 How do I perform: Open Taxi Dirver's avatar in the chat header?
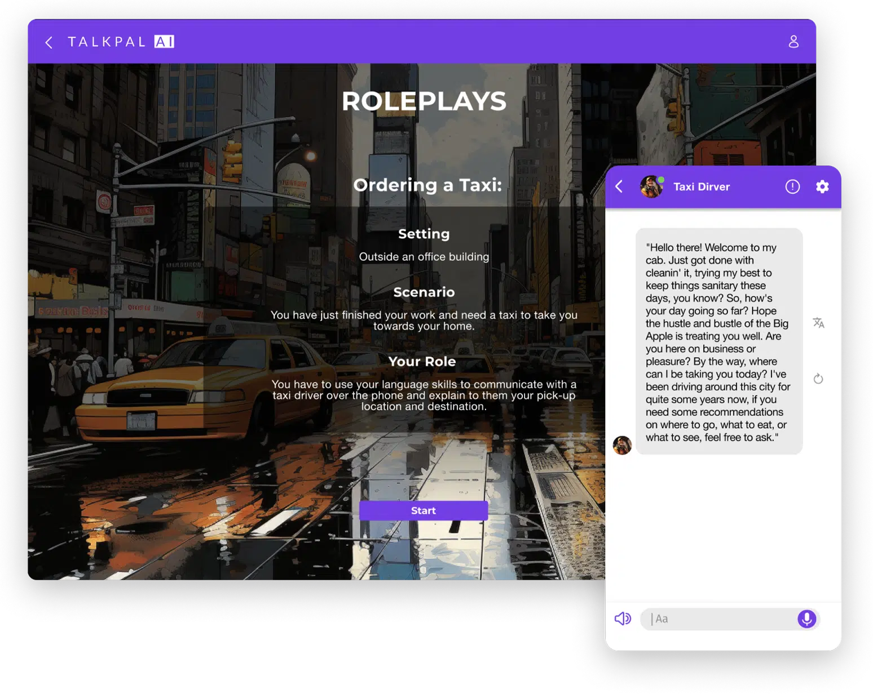pos(651,186)
